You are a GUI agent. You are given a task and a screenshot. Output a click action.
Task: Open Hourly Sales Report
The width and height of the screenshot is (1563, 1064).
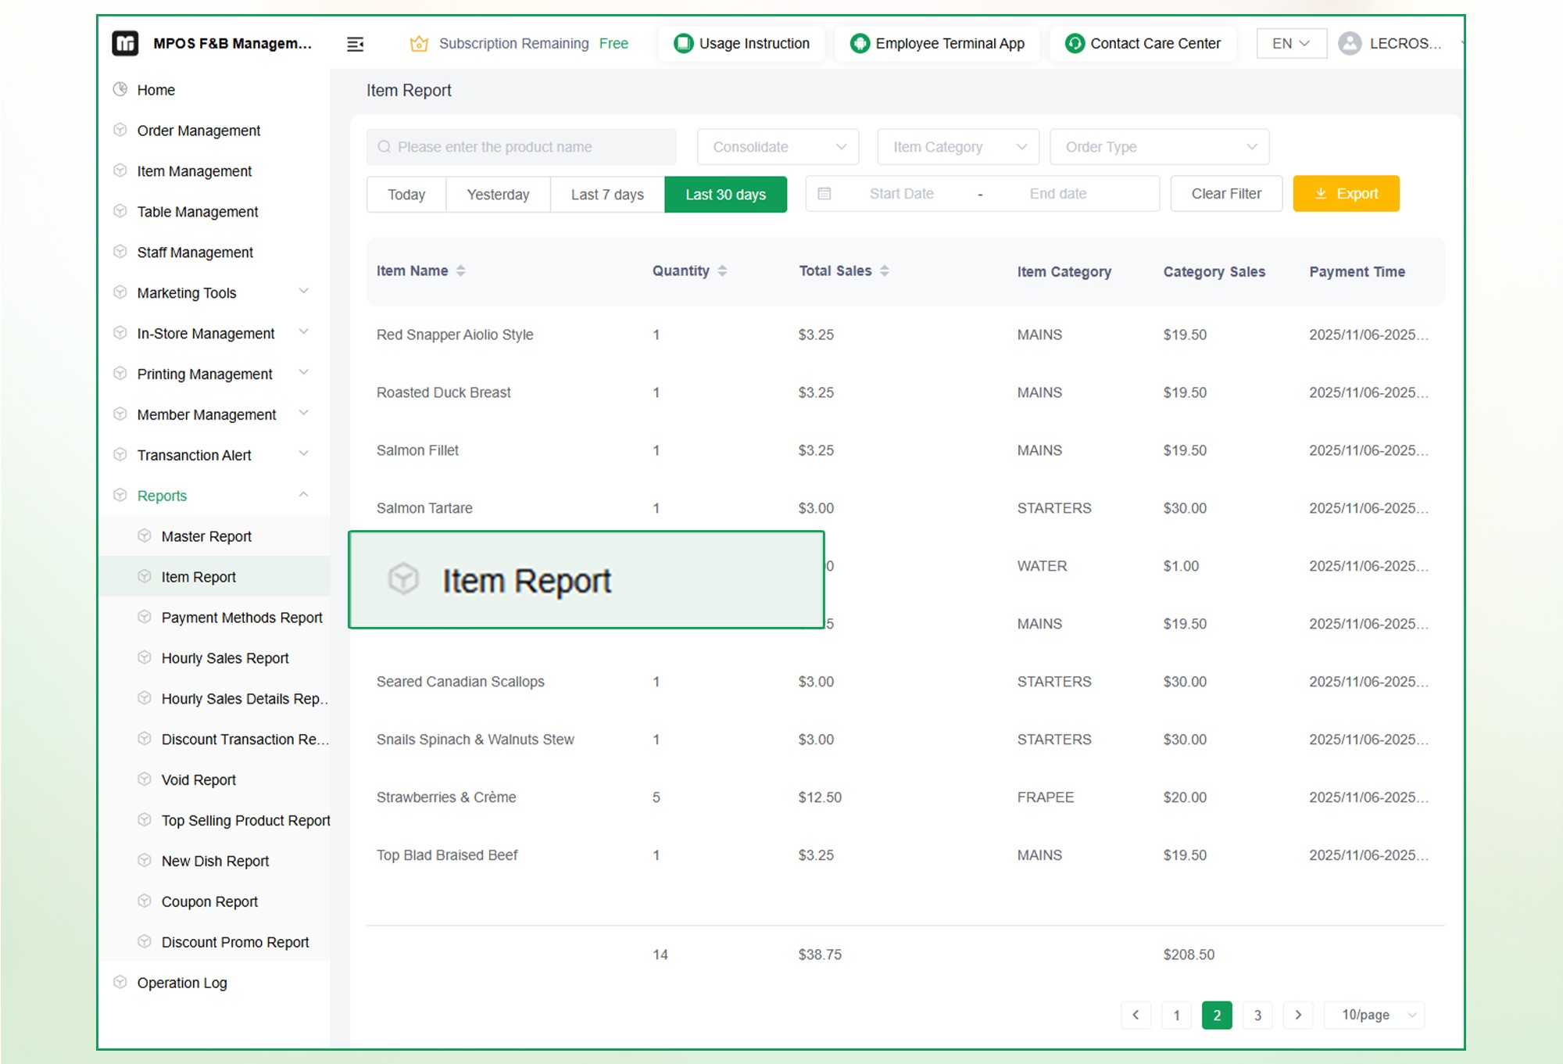[225, 658]
